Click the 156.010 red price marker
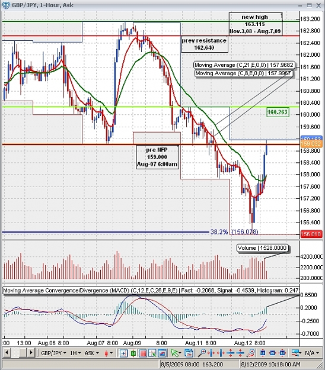This screenshot has width=325, height=370. pos(311,234)
